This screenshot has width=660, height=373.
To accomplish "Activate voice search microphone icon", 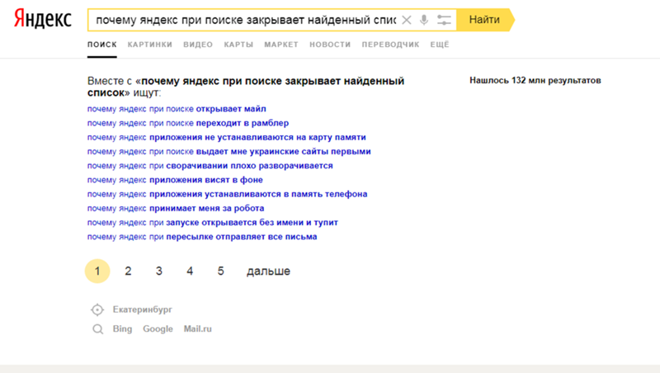I will (424, 20).
